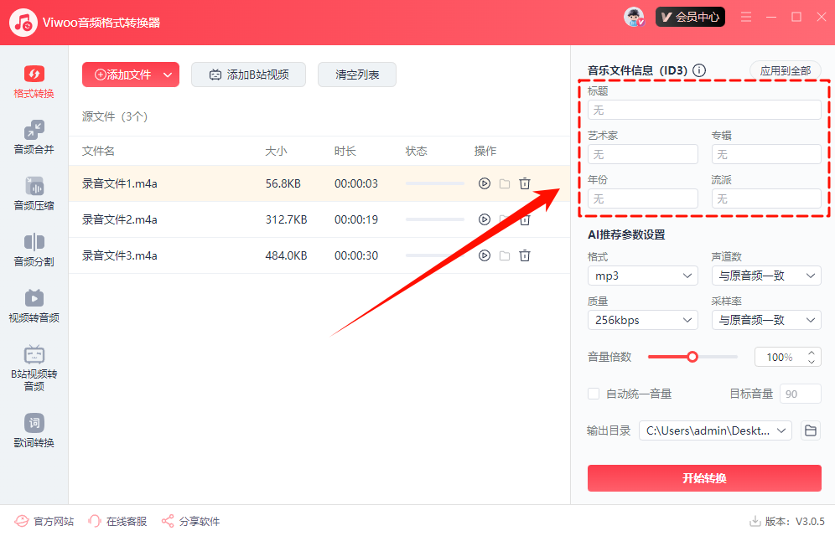835x536 pixels.
Task: Select 音频分割 in sidebar
Action: [x=34, y=250]
